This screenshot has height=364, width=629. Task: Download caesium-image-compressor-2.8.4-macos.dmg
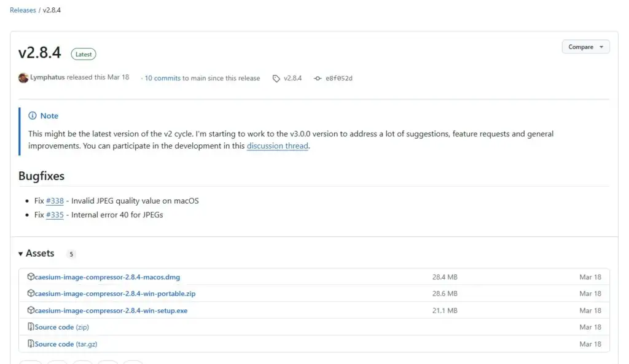pos(107,277)
